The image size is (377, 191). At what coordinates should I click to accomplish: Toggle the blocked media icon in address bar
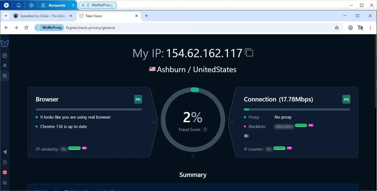pos(360,28)
